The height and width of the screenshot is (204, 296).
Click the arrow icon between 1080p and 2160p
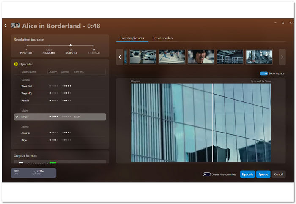point(33,173)
